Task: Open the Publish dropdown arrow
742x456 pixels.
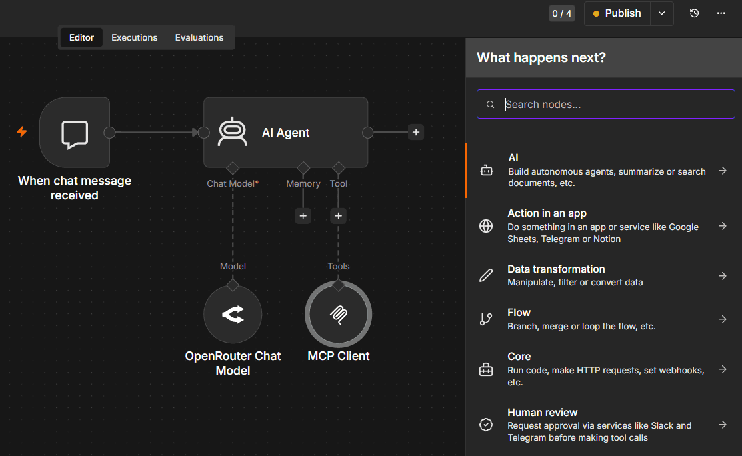Action: click(x=661, y=13)
